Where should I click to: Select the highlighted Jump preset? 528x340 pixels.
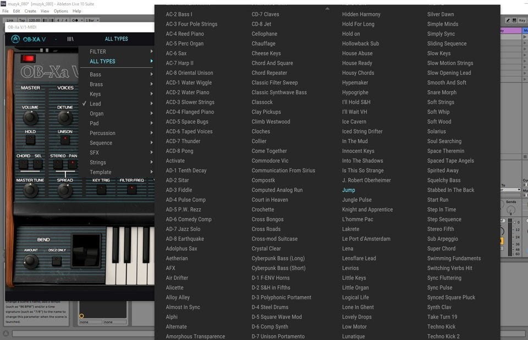(349, 190)
